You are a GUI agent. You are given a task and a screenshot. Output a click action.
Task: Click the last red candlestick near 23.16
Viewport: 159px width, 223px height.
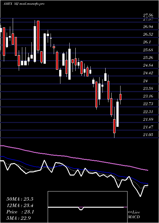[x=121, y=97]
